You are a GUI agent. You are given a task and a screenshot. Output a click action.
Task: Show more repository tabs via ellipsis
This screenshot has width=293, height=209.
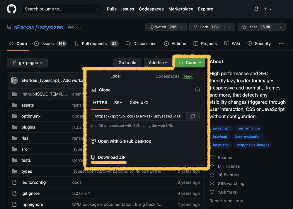point(281,43)
